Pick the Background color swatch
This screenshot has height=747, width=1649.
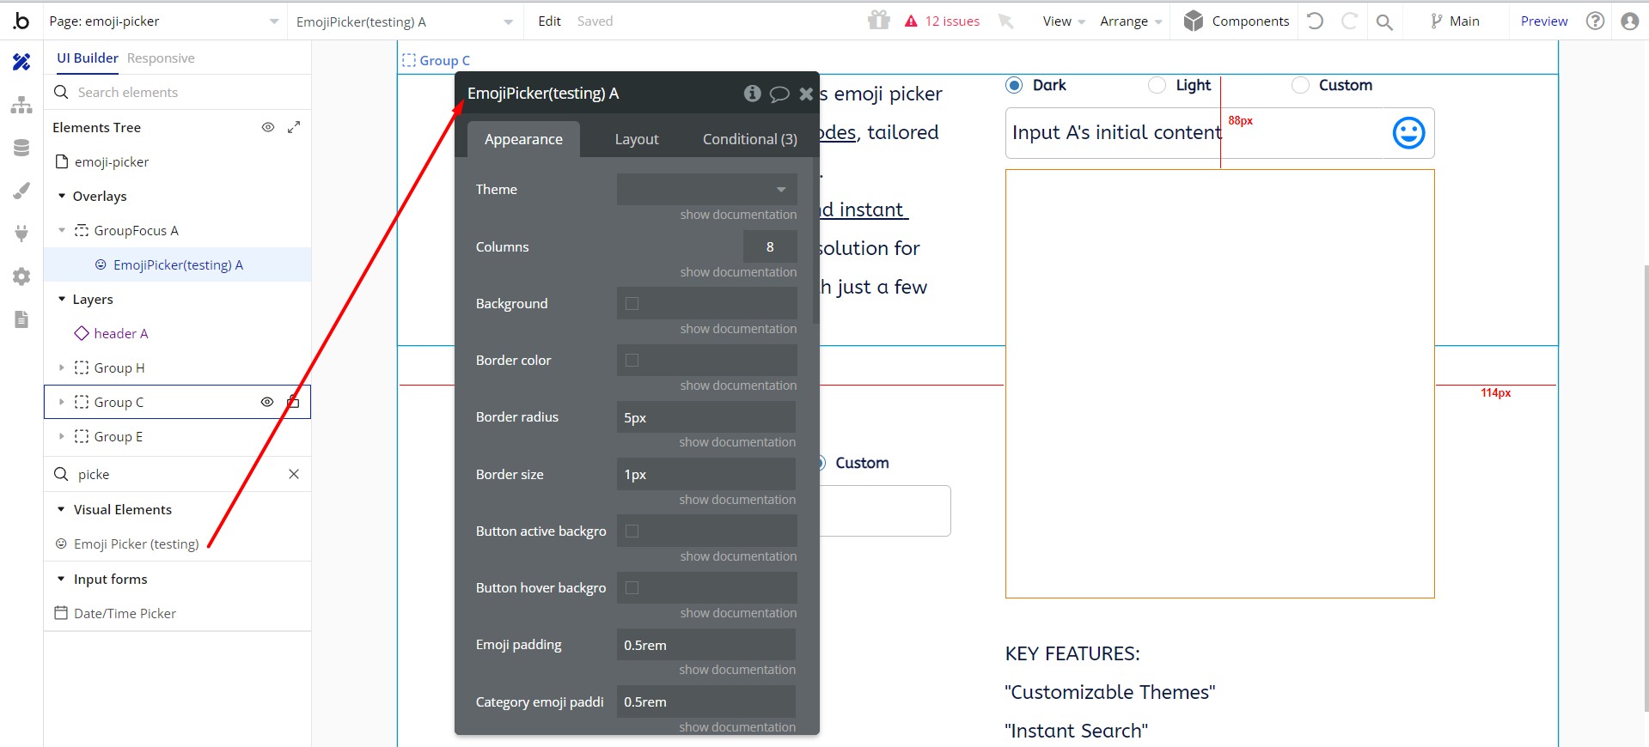point(632,303)
